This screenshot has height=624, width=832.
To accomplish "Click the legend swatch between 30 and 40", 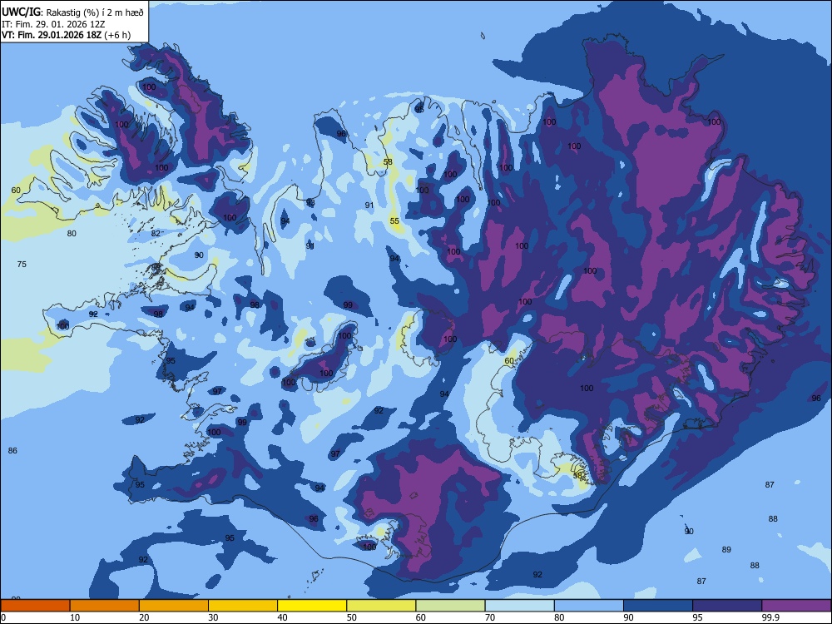I will (243, 606).
